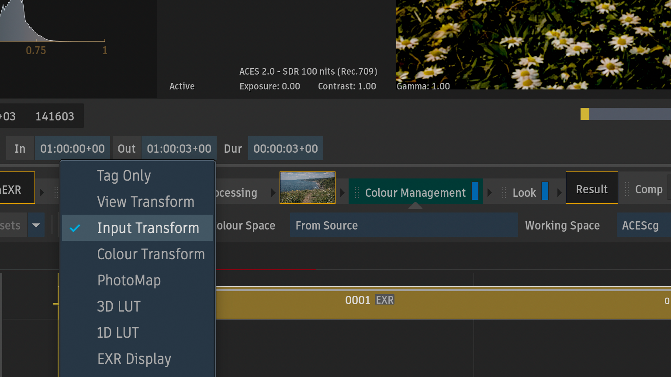The image size is (671, 377).
Task: Expand the presets dropdown arrow
Action: pos(36,225)
